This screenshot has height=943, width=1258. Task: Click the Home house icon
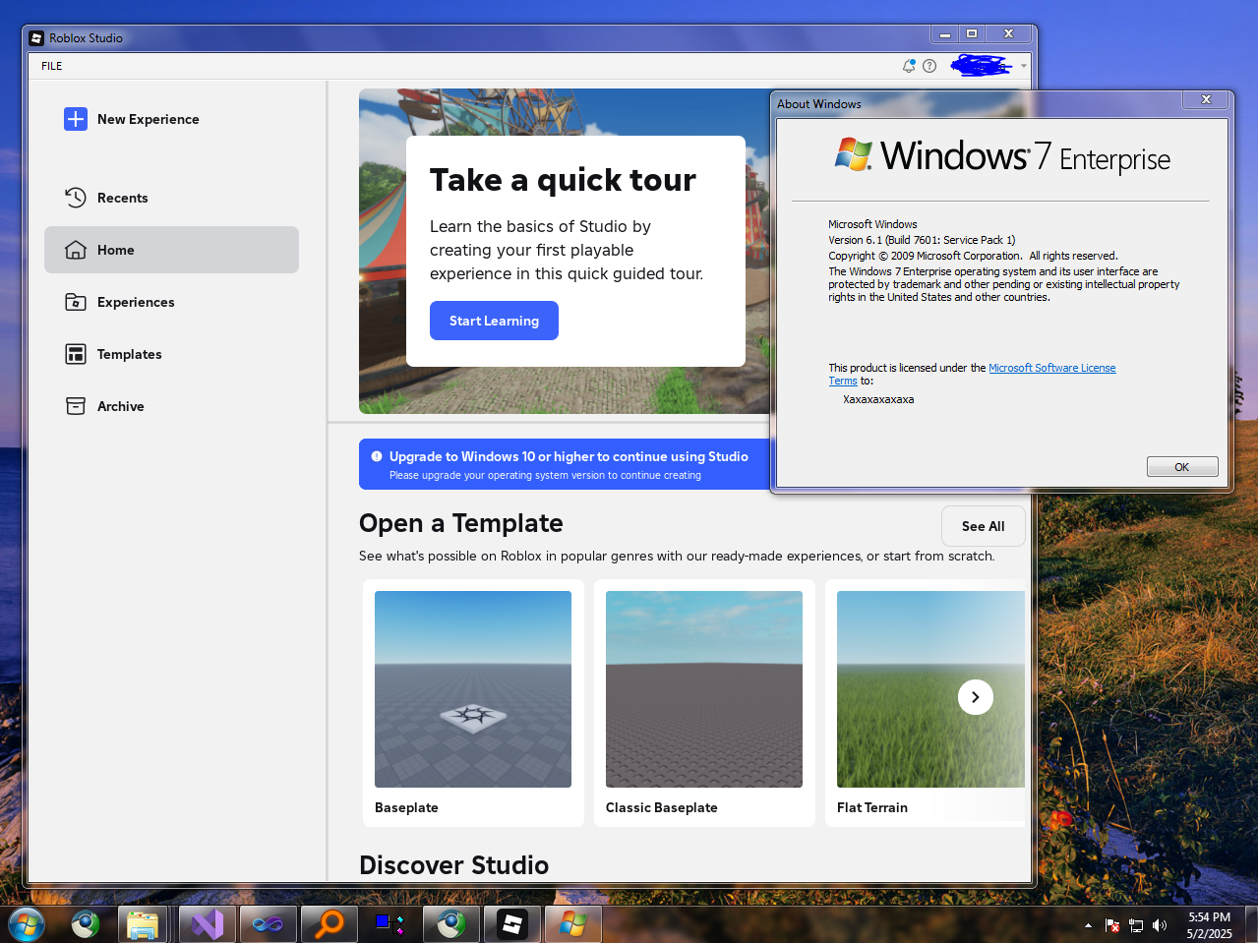pos(76,250)
